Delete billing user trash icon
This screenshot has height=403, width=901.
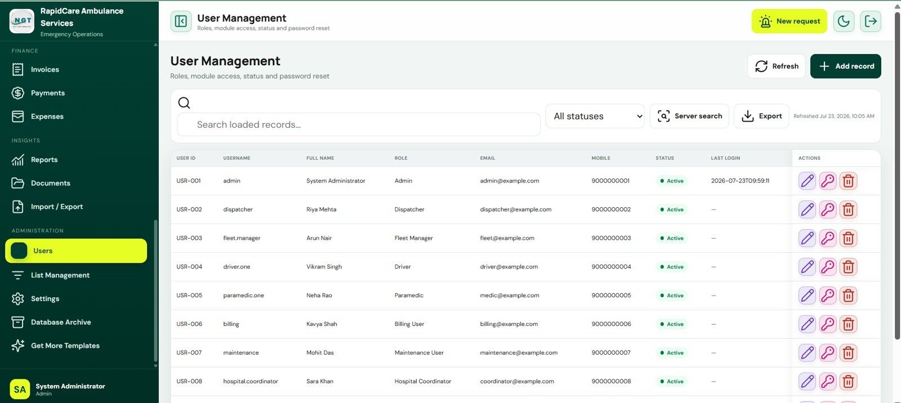pos(848,324)
